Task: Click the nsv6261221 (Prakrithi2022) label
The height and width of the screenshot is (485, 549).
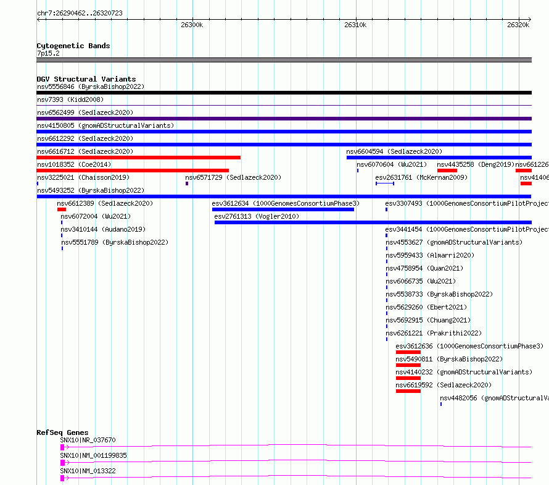Action: (434, 333)
